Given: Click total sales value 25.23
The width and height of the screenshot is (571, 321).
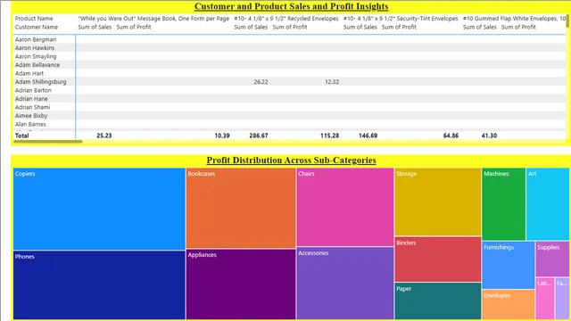Looking at the screenshot, I should [x=104, y=136].
